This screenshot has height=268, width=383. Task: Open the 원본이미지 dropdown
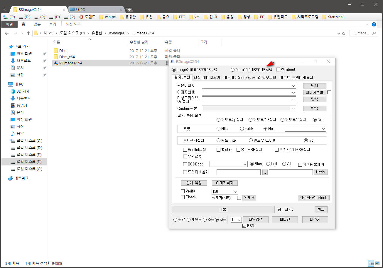294,86
